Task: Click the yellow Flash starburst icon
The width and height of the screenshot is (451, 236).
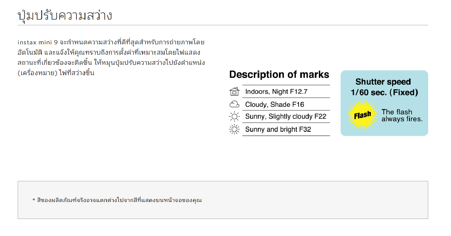Action: (x=363, y=115)
